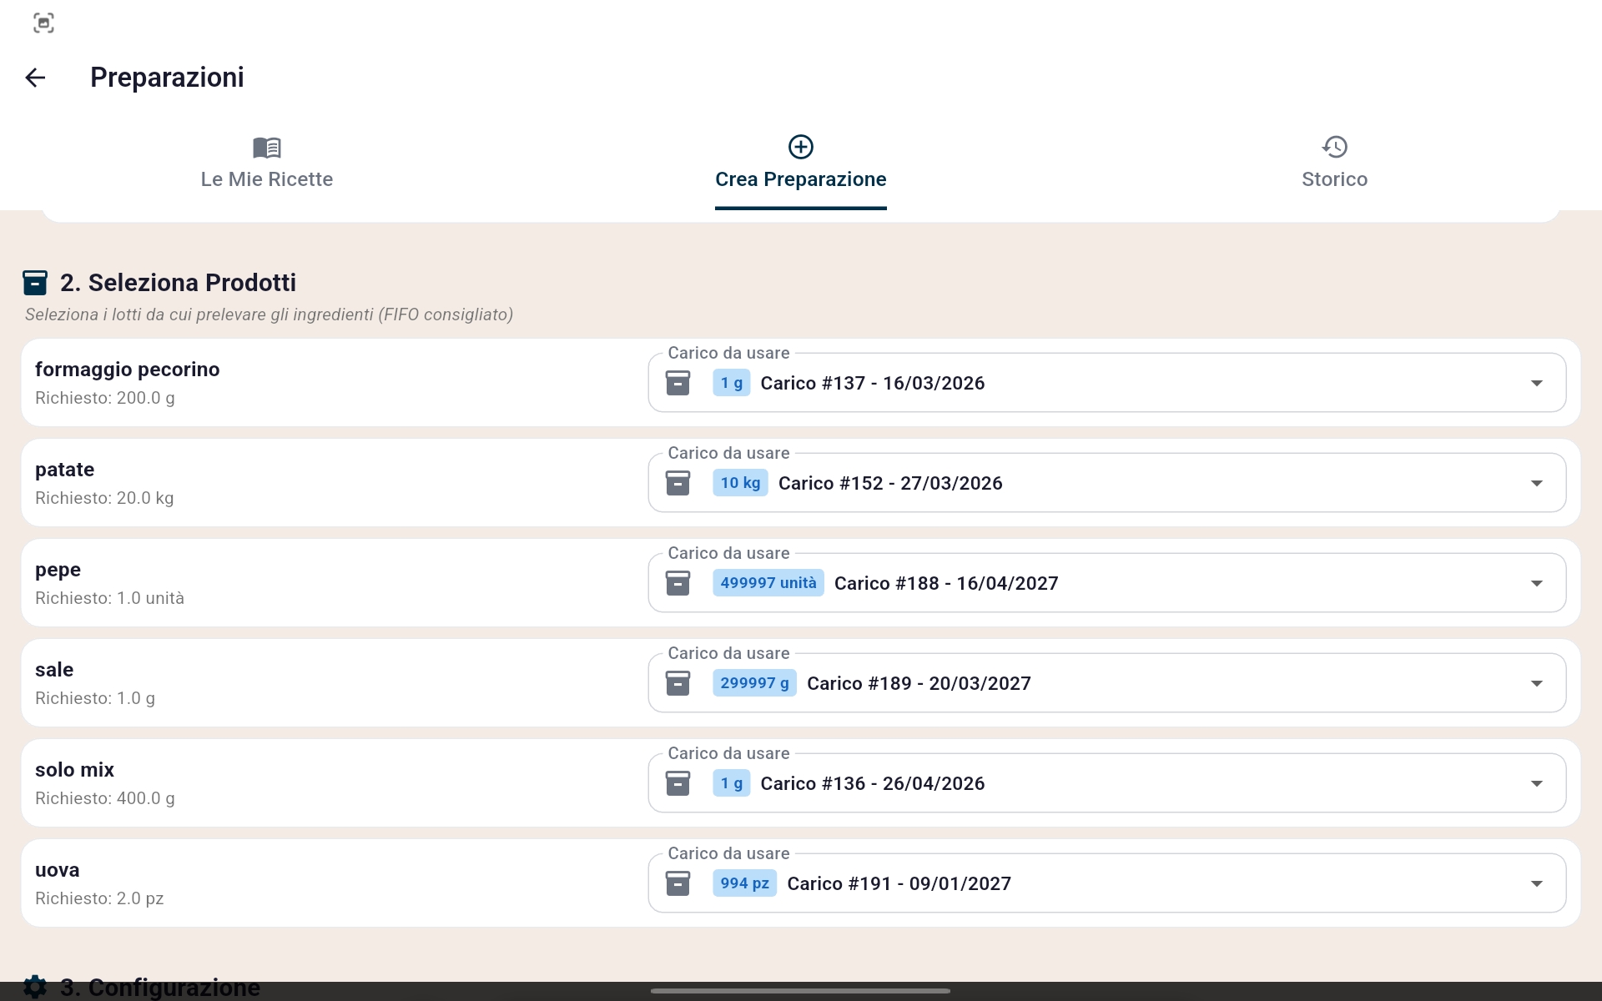Click the screenshot capture icon at top left
Screen dimensions: 1602x1001
click(43, 23)
